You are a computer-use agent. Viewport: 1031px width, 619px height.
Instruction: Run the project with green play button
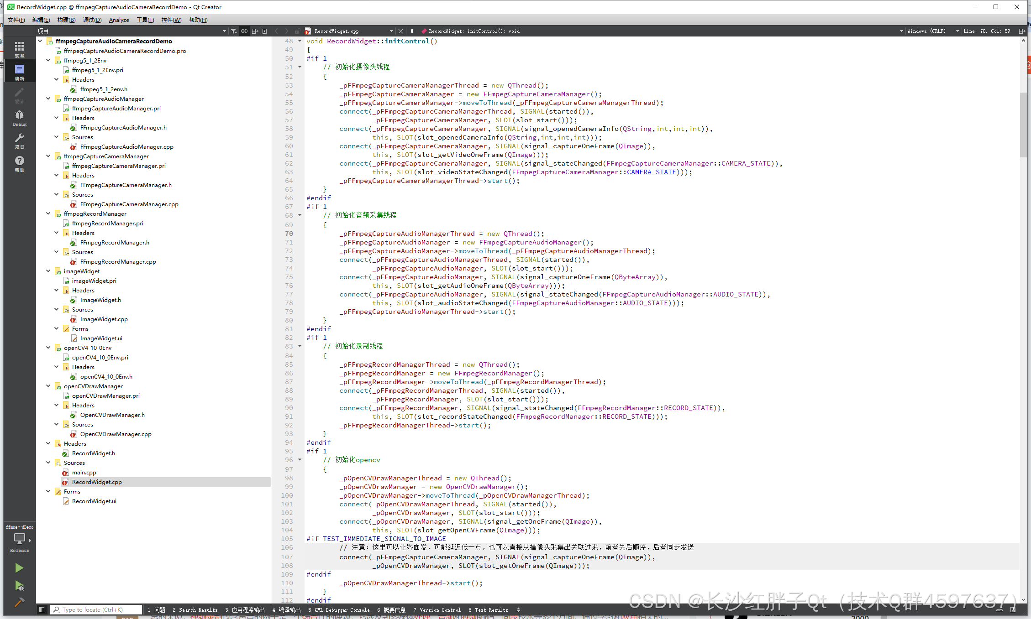click(x=19, y=567)
